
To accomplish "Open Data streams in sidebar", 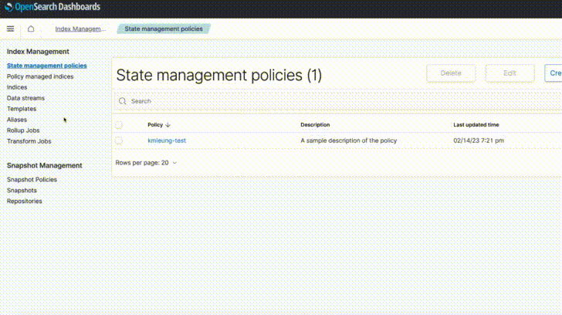I will pos(25,98).
